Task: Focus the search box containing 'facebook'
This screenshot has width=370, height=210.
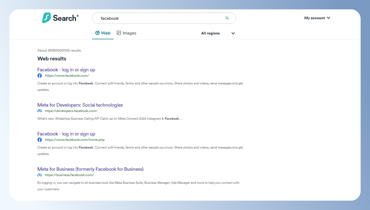Action: (x=161, y=18)
